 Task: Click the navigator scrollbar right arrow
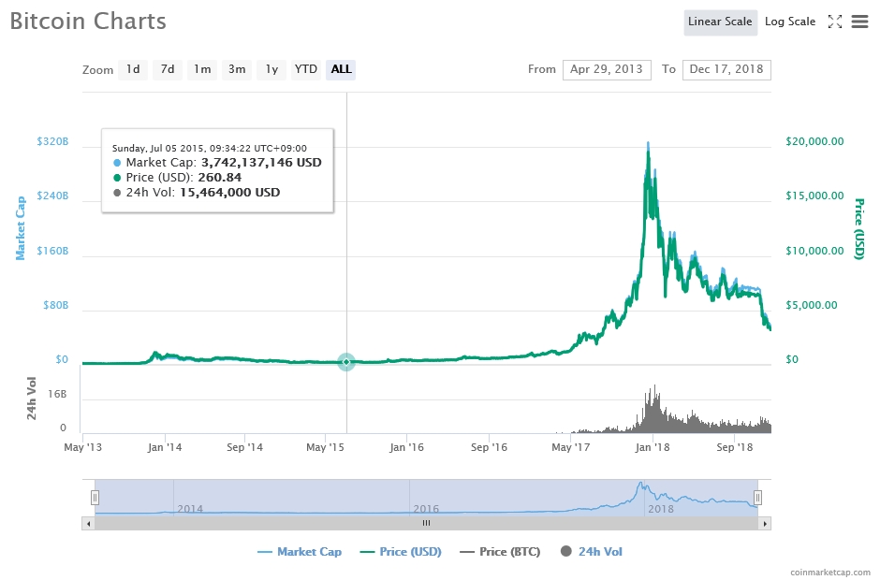tap(766, 524)
